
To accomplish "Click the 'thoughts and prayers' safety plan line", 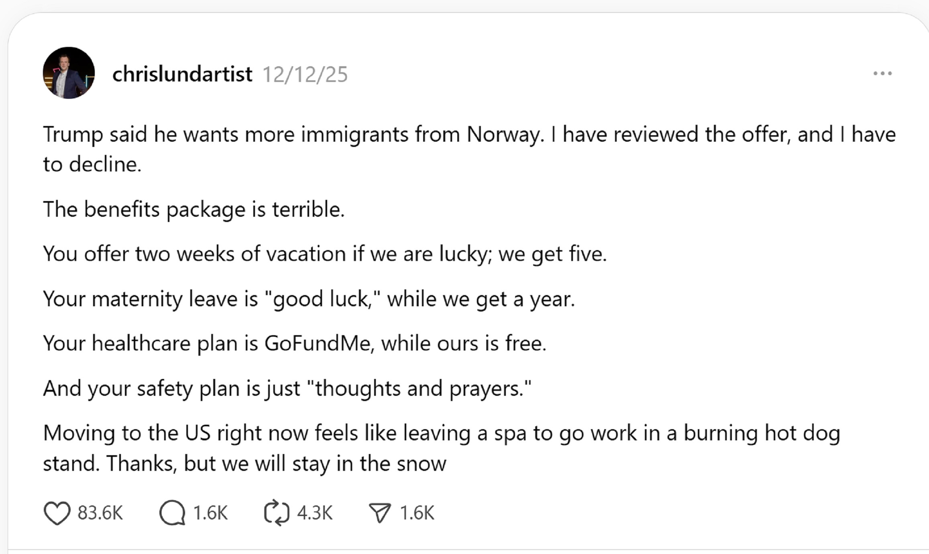I will [287, 389].
